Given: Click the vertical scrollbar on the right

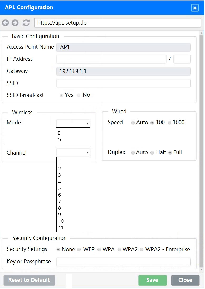Looking at the screenshot, I should (x=202, y=151).
